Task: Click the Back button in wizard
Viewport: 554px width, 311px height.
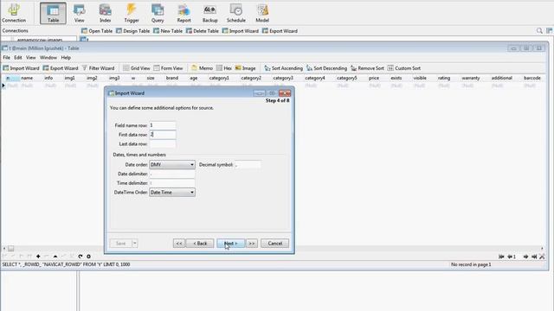Action: [x=200, y=244]
